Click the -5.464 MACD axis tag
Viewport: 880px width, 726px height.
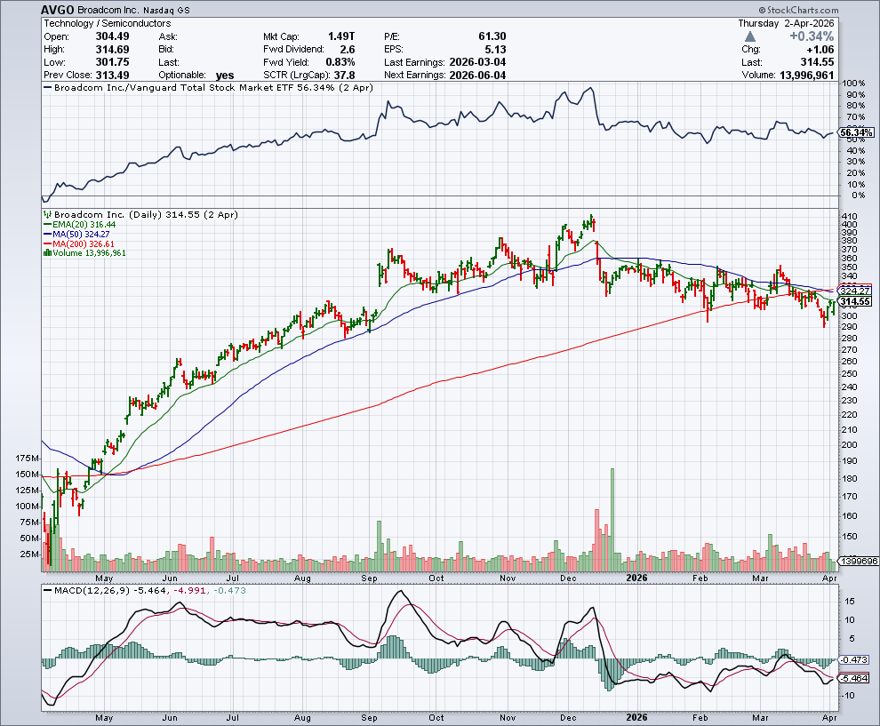pos(855,679)
